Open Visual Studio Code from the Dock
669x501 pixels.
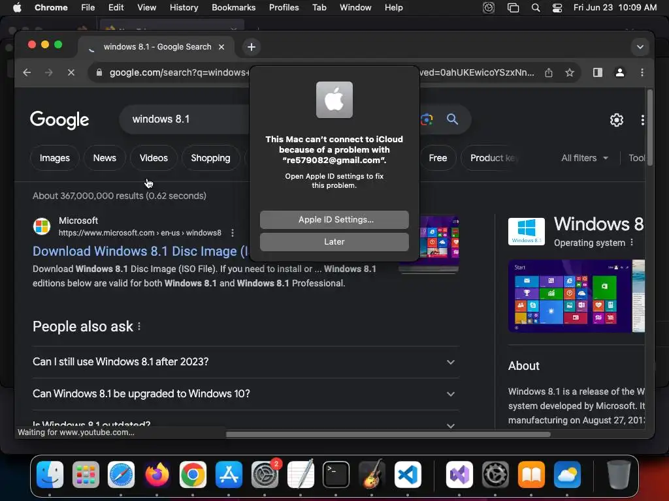408,475
